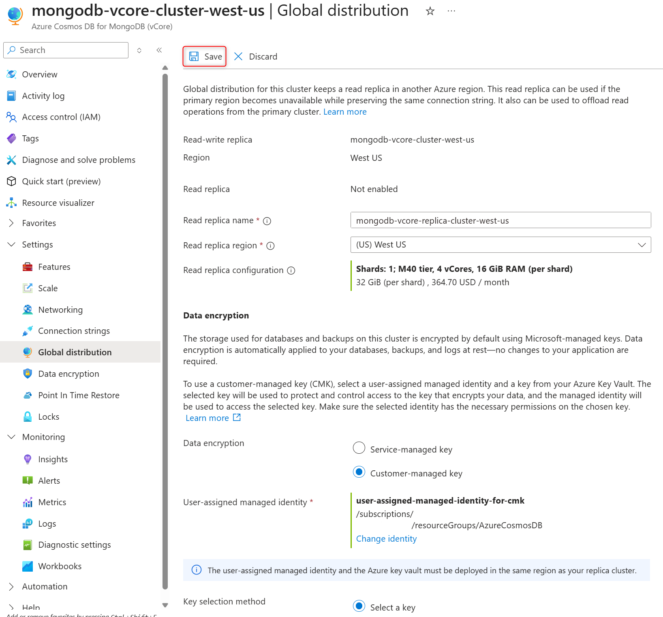This screenshot has height=617, width=663.
Task: Click the favorite star icon in header
Action: 430,11
